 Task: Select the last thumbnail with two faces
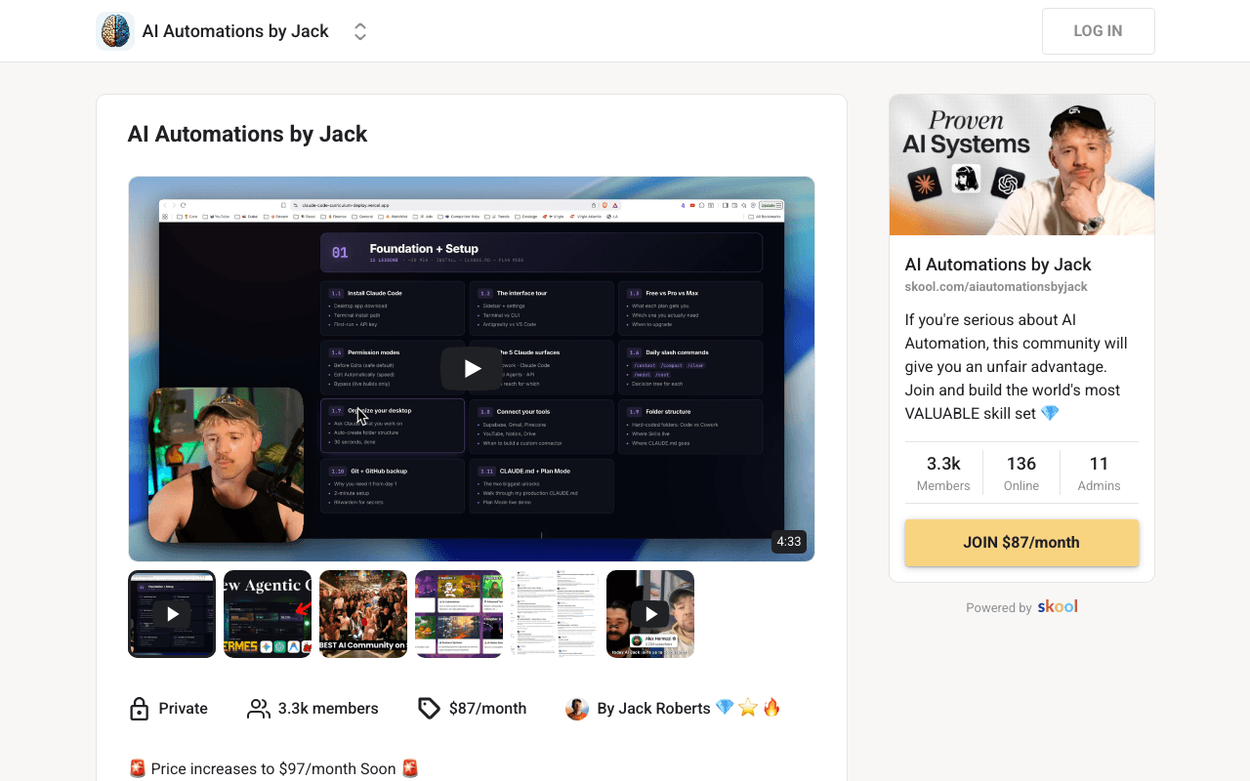pos(650,614)
